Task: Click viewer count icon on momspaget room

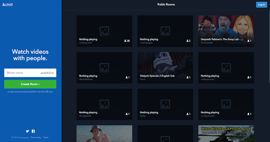Action: 187,41
